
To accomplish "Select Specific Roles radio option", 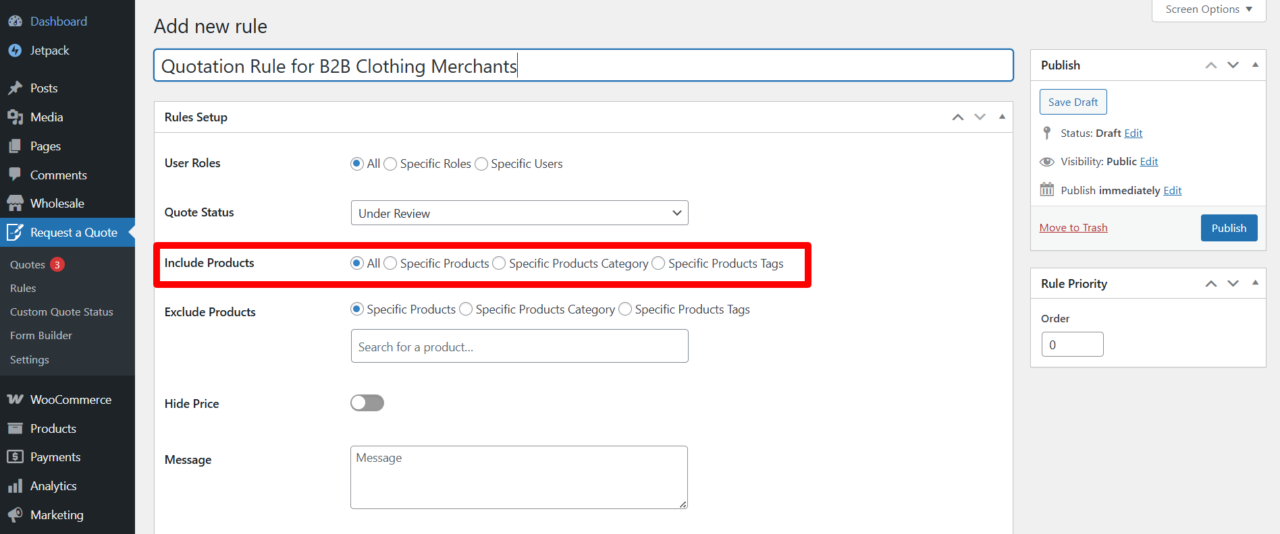I will pos(390,164).
